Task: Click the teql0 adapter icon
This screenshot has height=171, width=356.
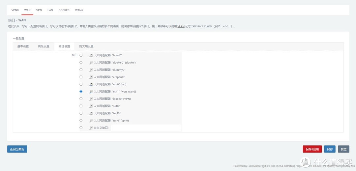Action: point(91,113)
